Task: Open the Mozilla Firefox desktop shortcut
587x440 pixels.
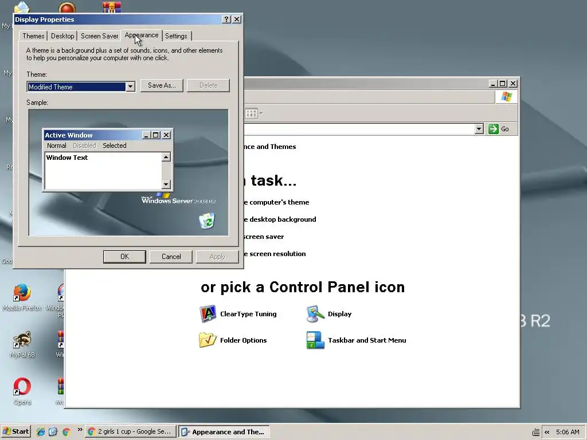Action: pos(22,293)
